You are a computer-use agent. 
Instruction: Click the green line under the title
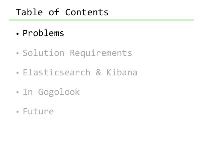point(101,20)
